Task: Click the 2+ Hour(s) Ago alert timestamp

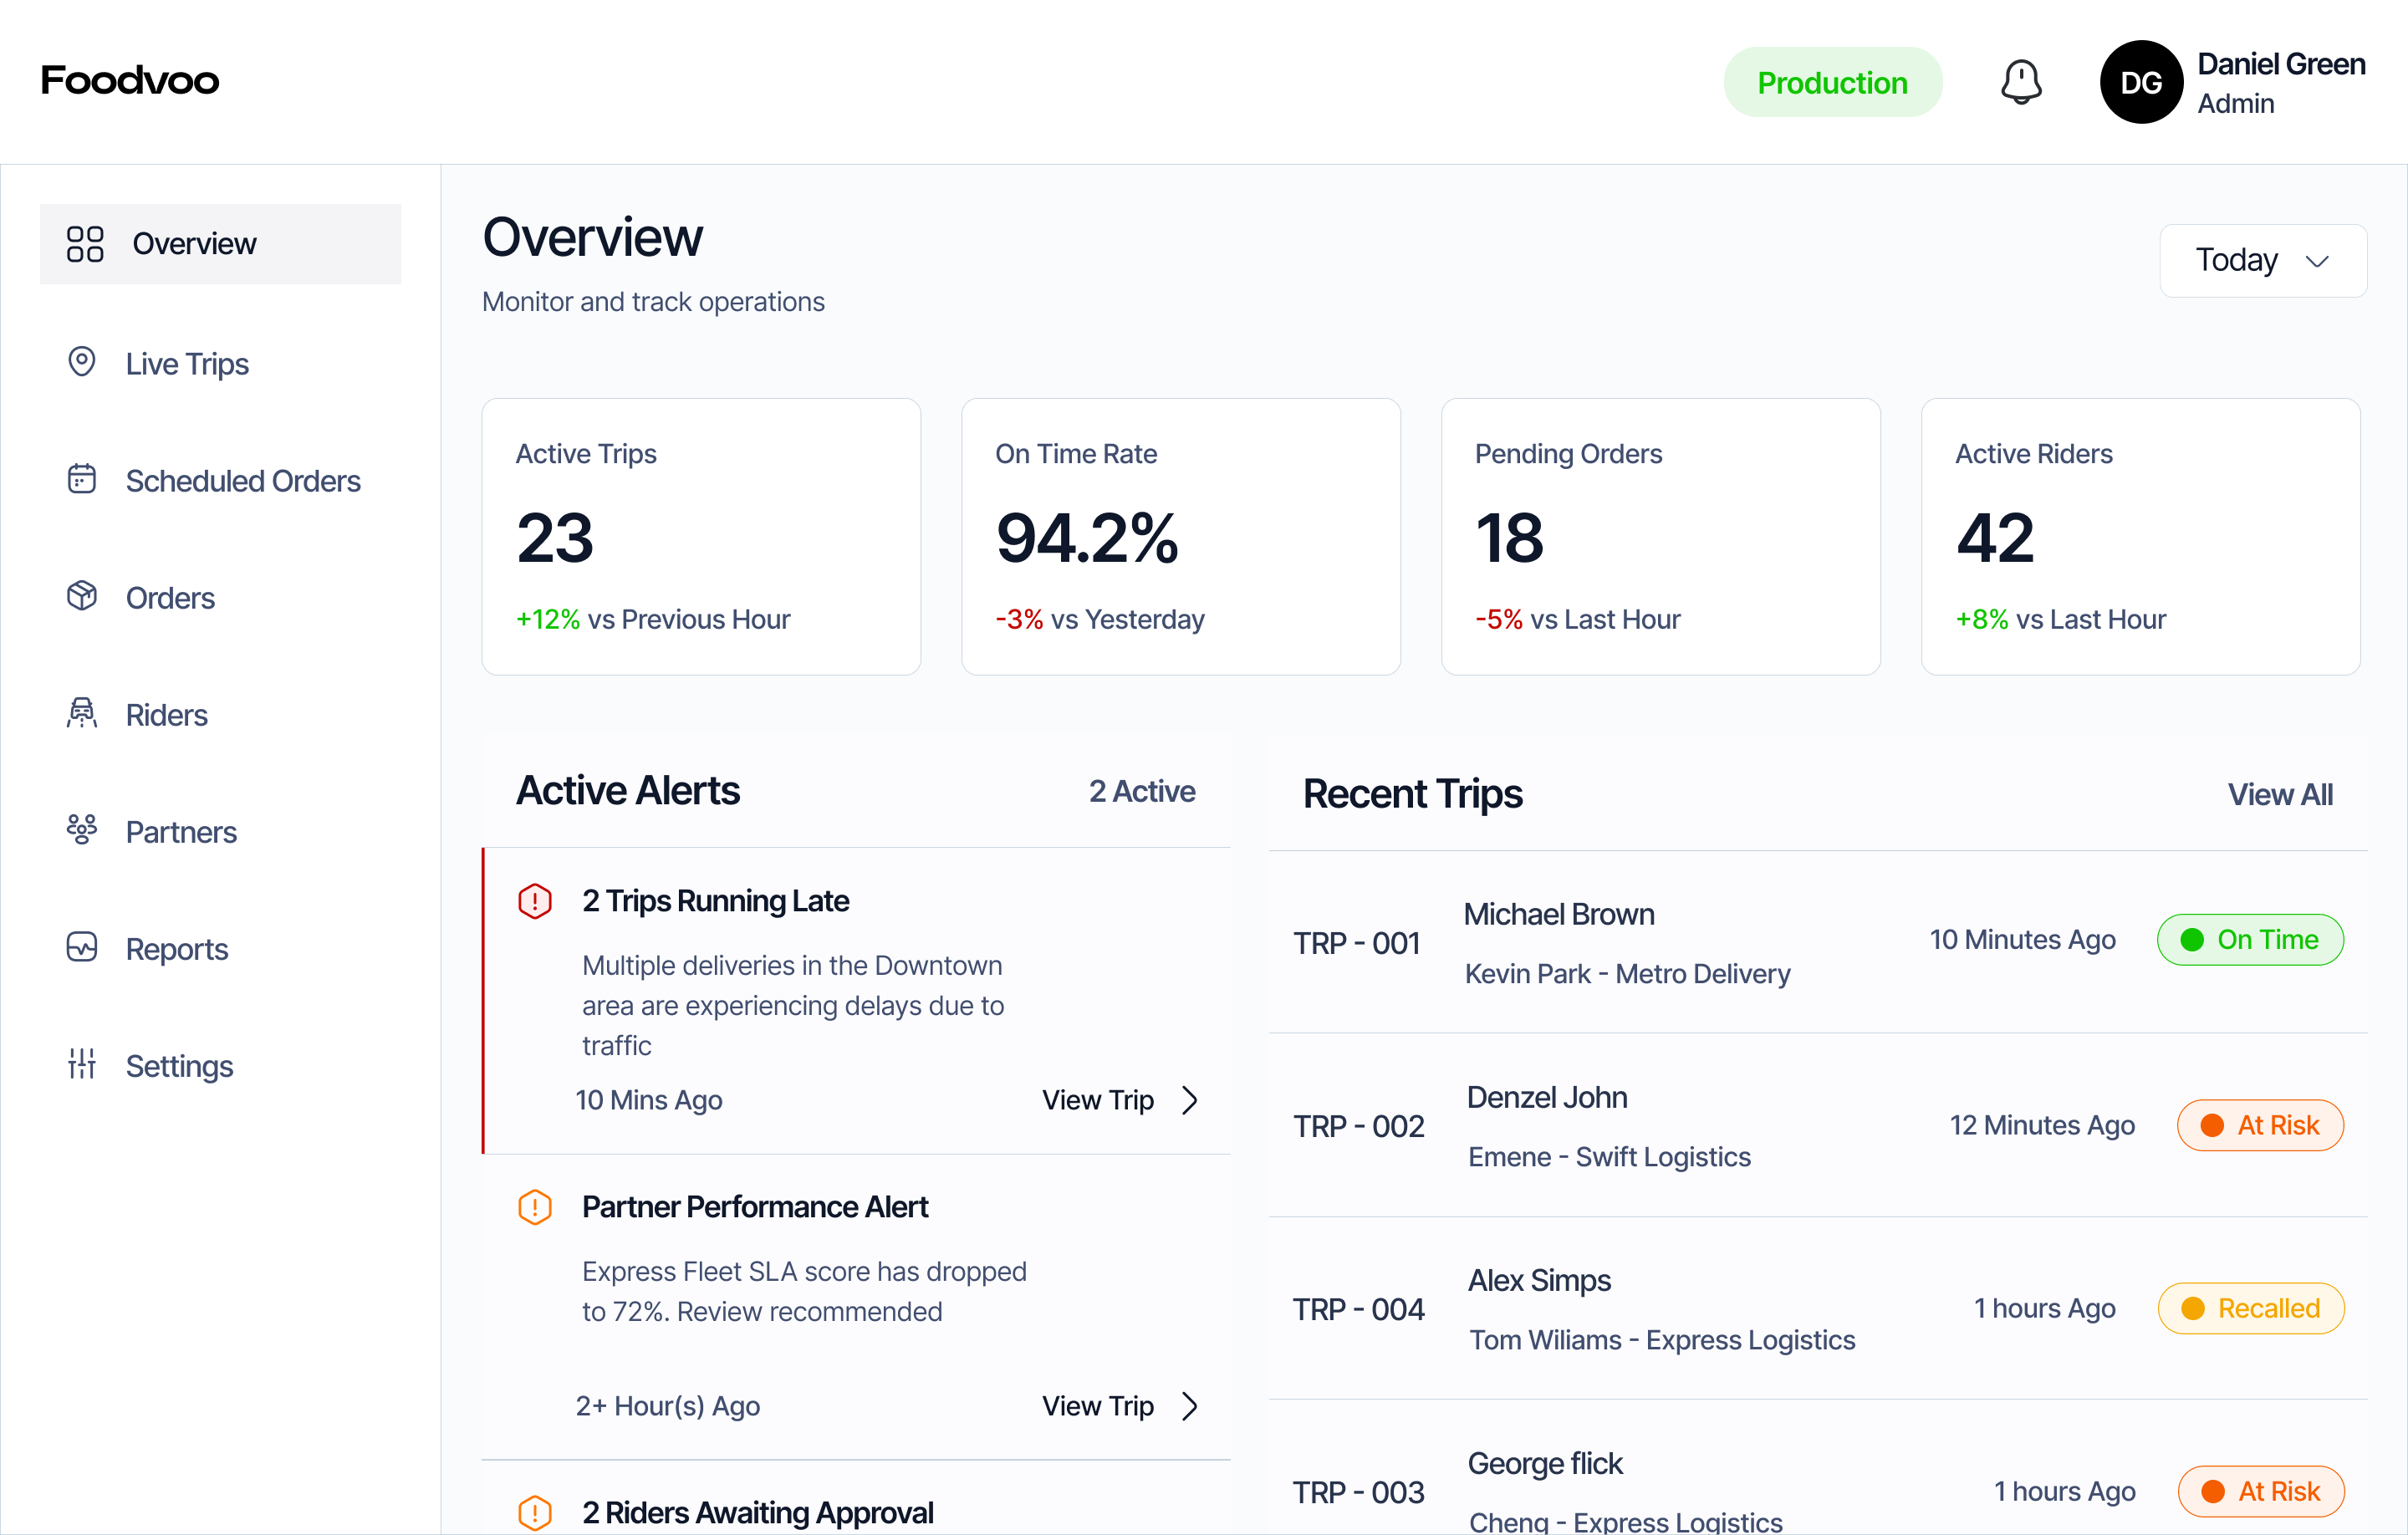Action: [x=668, y=1406]
